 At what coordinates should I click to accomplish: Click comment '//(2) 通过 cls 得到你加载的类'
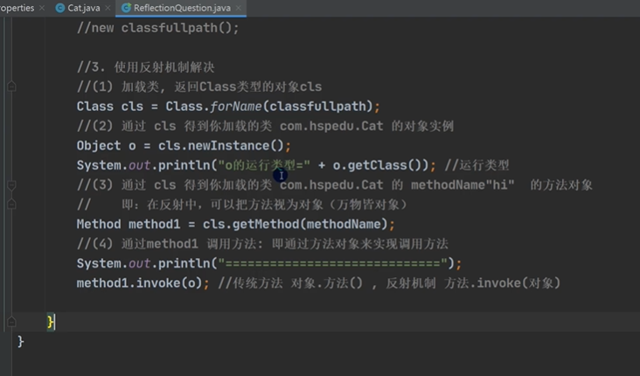pyautogui.click(x=265, y=126)
